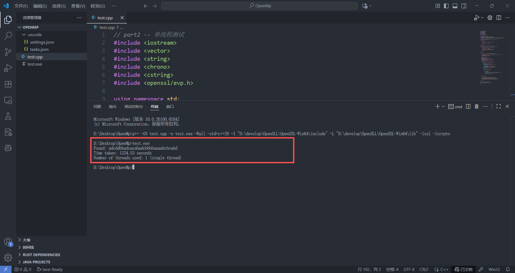Open the 文件(F) menu
The height and width of the screenshot is (273, 515).
21,6
